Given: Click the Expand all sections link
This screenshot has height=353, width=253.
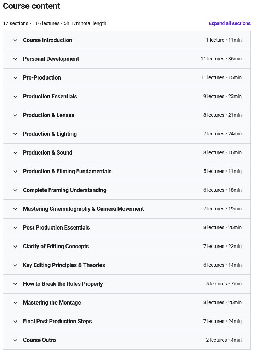Looking at the screenshot, I should click(229, 23).
